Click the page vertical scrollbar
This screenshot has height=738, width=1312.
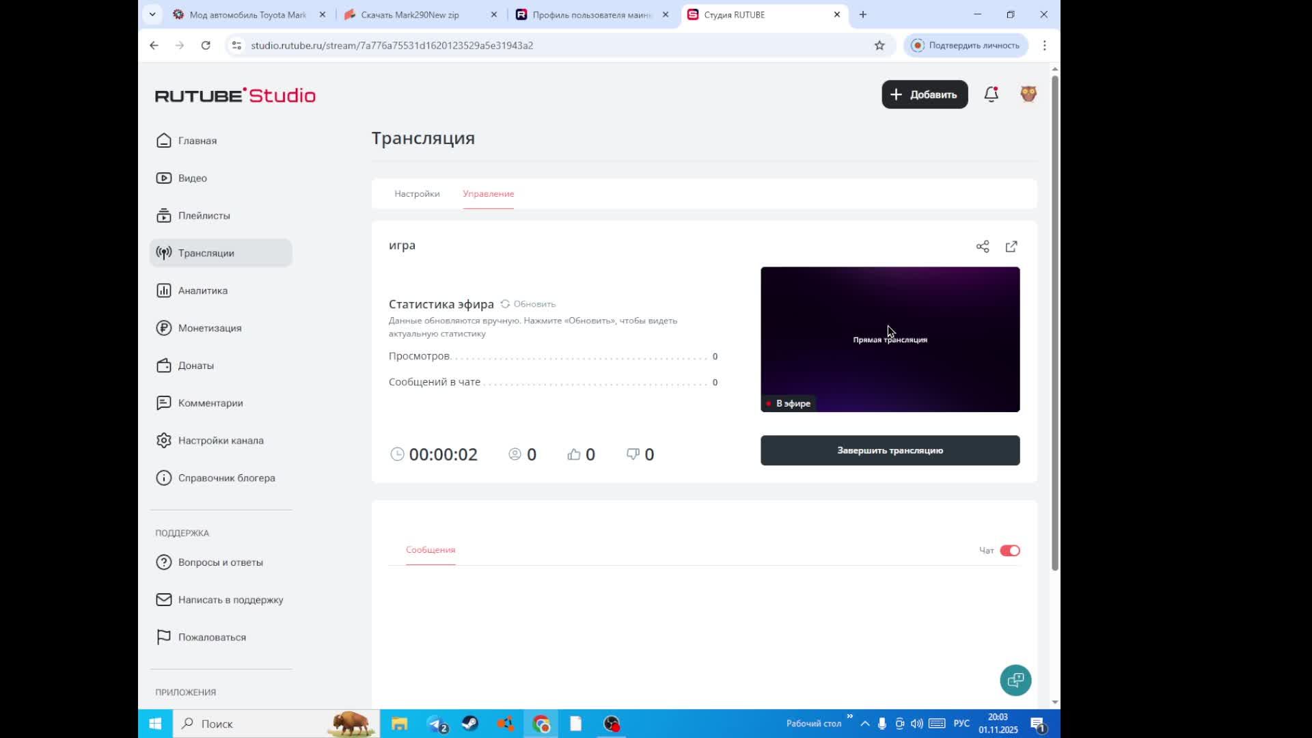tap(1054, 321)
